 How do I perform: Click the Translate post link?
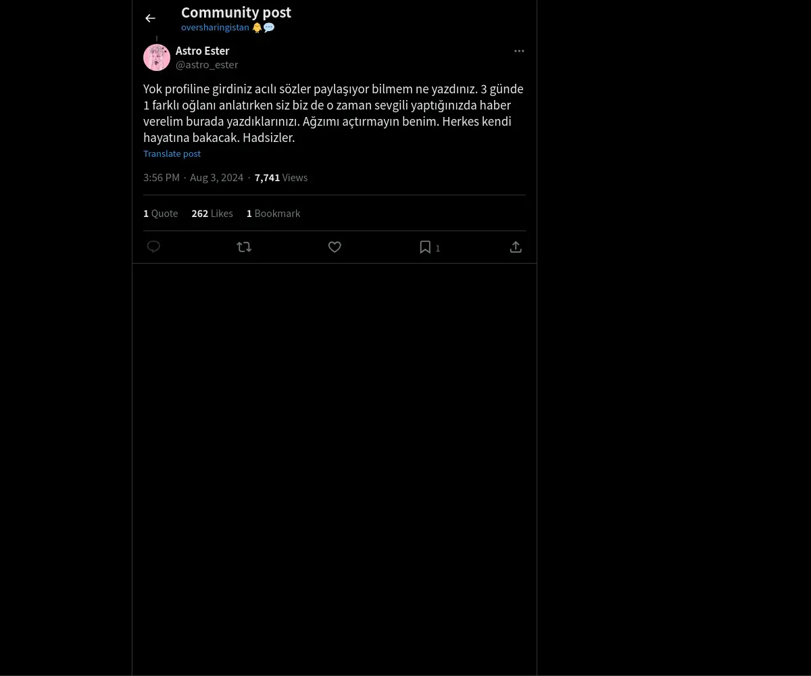point(172,153)
